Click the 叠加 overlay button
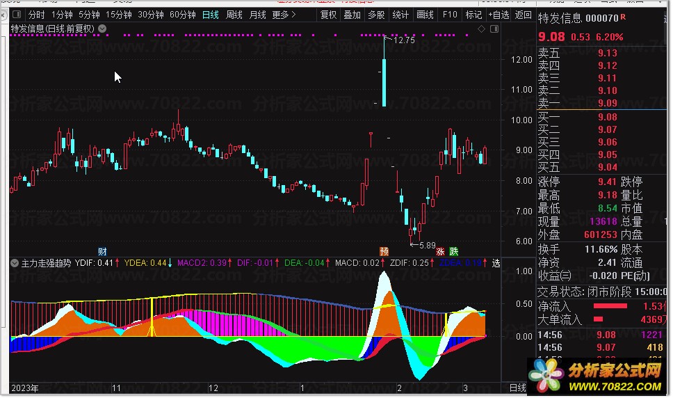Screen dimensions: 673x398 (352, 15)
